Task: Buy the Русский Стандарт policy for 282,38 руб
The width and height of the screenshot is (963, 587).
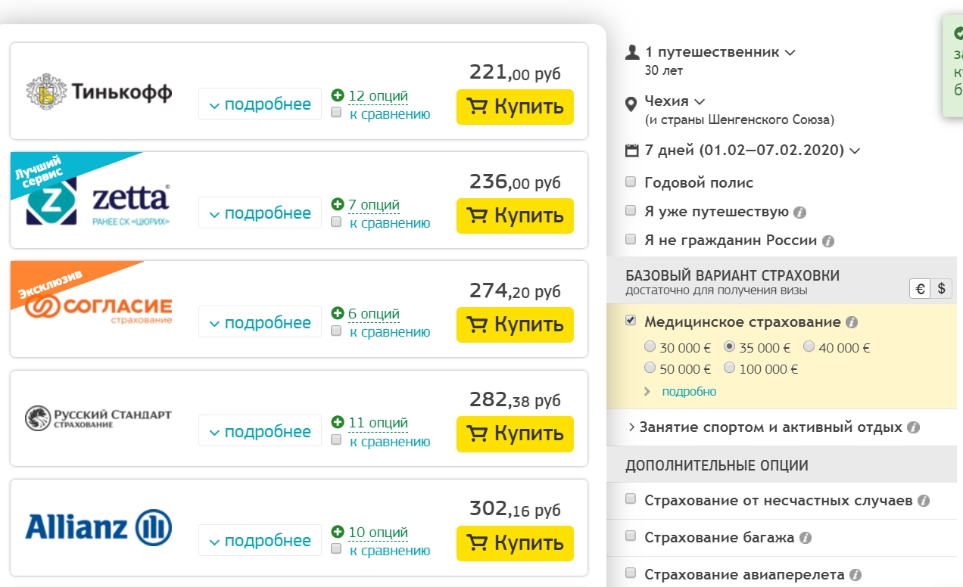Action: click(515, 433)
